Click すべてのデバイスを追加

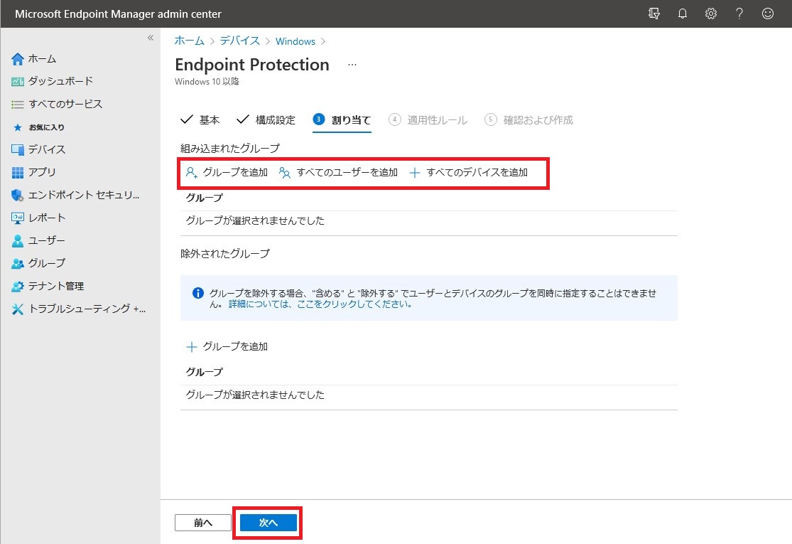click(x=469, y=172)
